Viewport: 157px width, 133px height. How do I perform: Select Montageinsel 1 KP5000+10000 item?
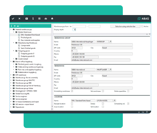(26, 91)
